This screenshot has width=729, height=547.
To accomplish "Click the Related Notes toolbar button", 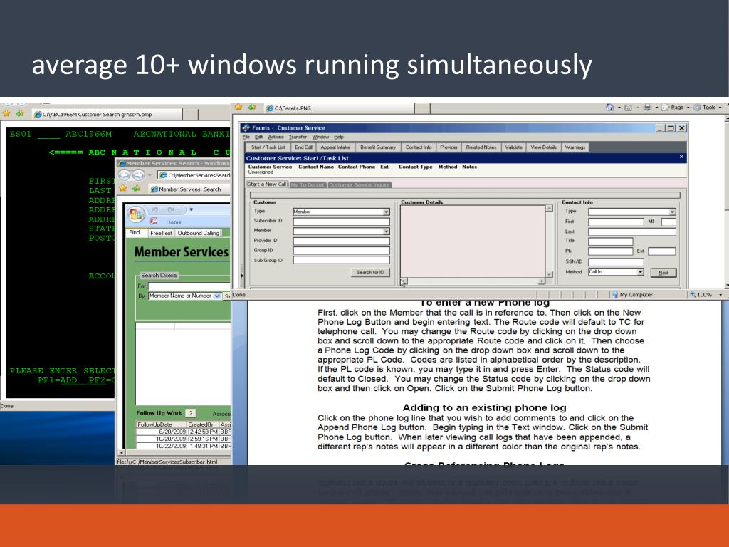I will coord(481,147).
